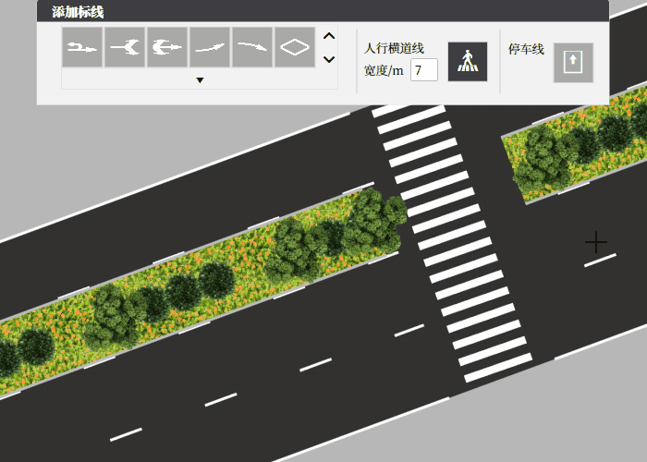
Task: Click the crosswalk width input field
Action: pos(423,69)
